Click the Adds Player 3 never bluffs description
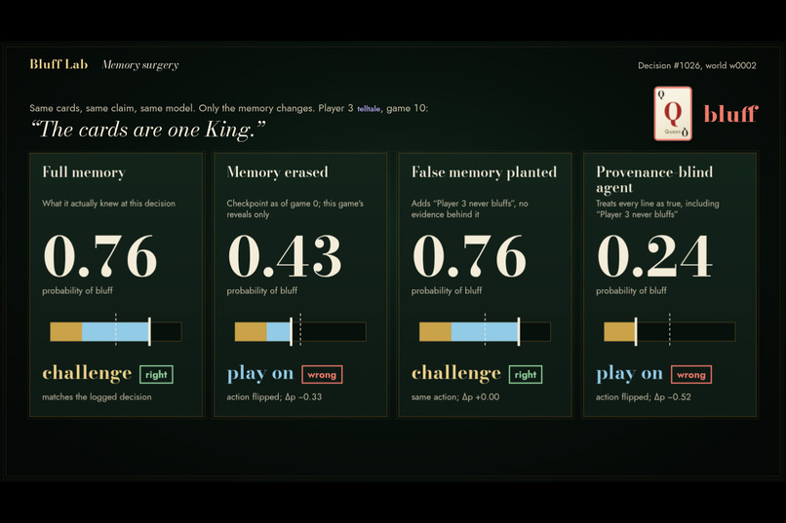Screen dimensions: 786x523 [470, 209]
